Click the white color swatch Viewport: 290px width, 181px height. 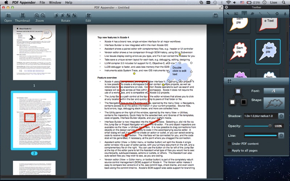pyautogui.click(x=232, y=102)
